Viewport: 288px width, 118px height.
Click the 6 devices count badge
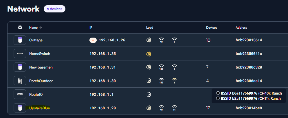(x=54, y=9)
